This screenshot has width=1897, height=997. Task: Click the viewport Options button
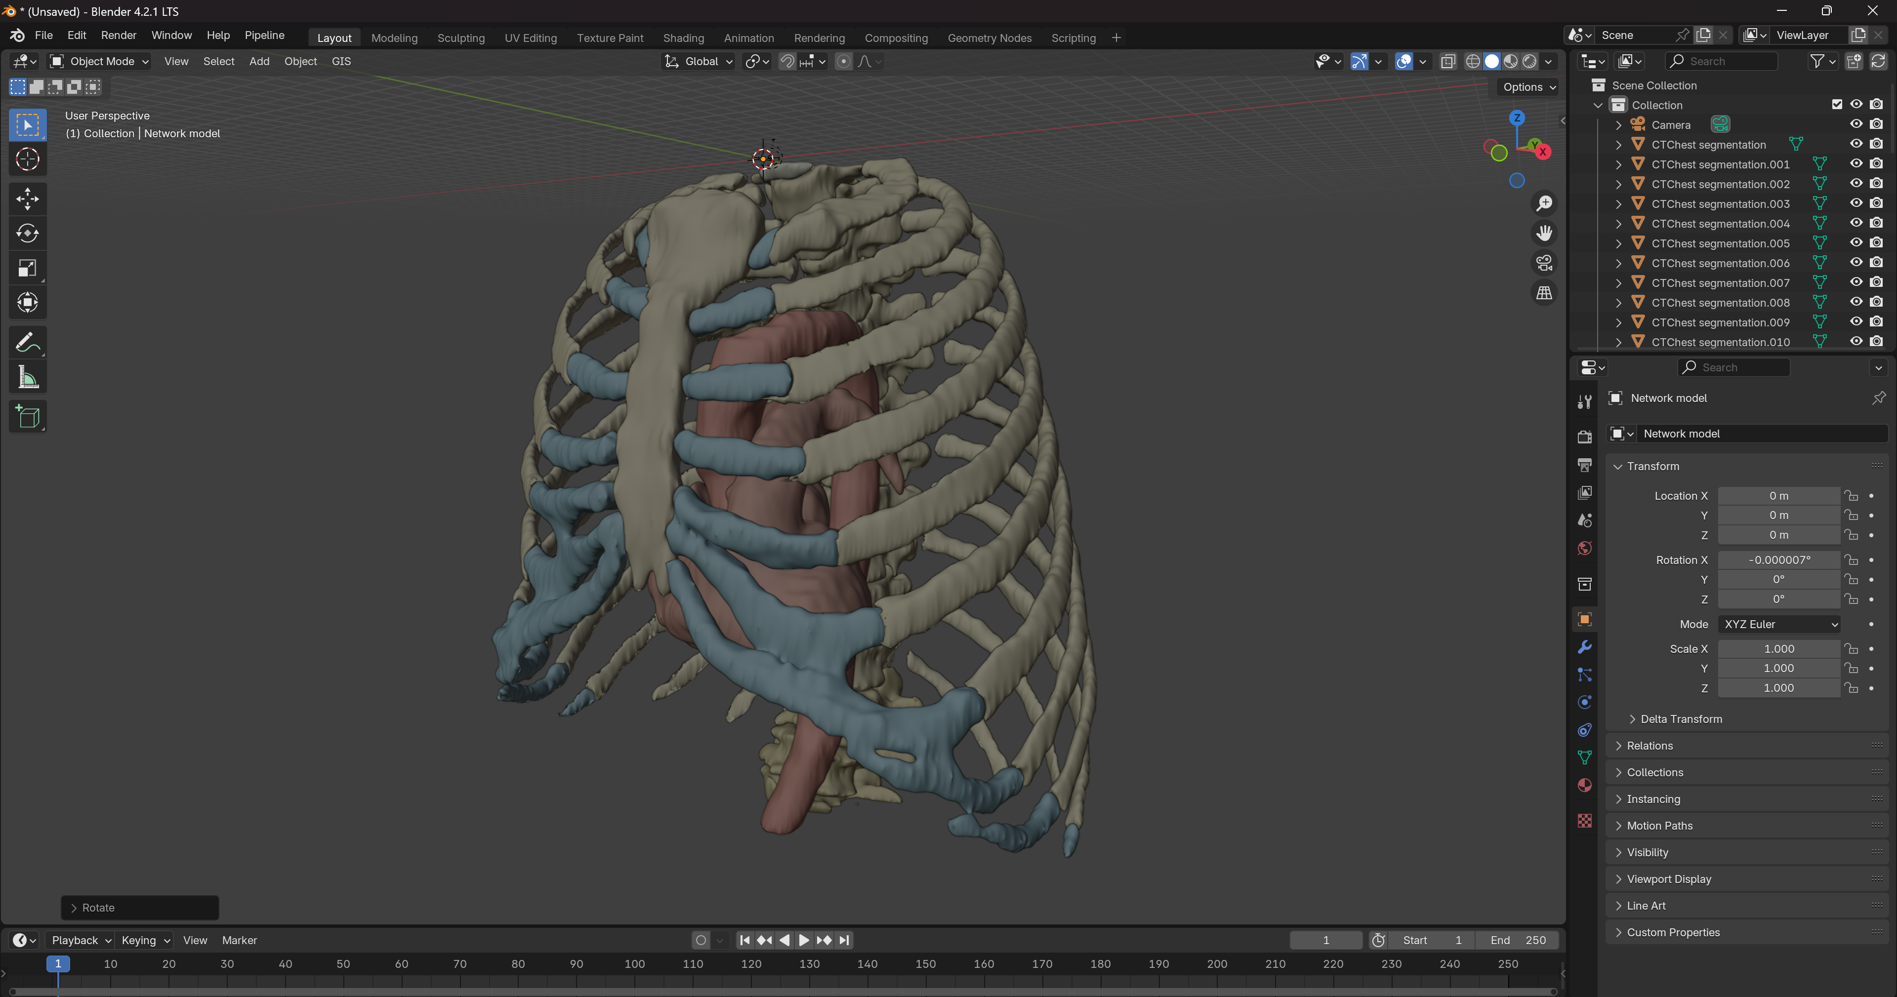[1529, 87]
